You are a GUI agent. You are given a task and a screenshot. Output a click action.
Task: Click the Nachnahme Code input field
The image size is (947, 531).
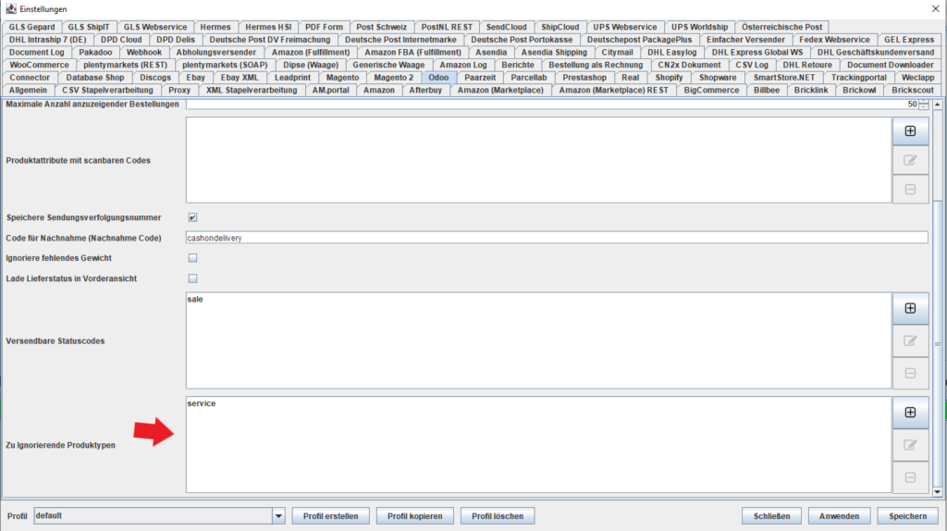tap(557, 238)
